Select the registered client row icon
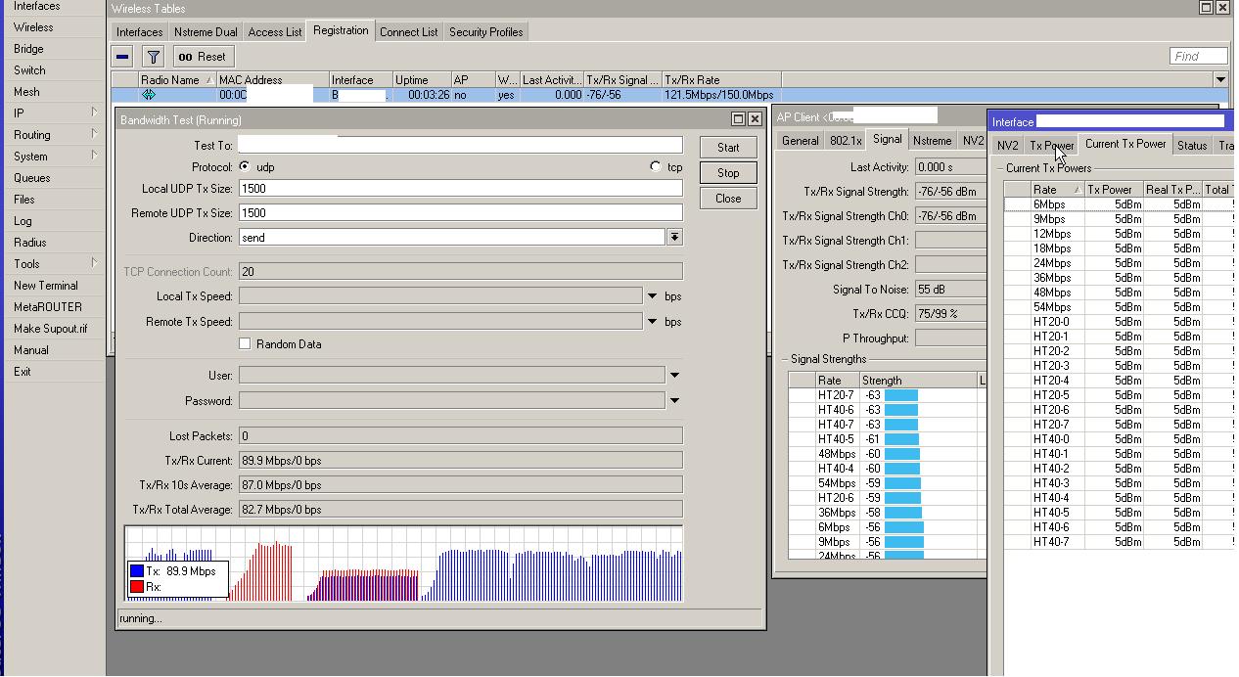Viewport: 1239px width, 677px height. point(149,95)
